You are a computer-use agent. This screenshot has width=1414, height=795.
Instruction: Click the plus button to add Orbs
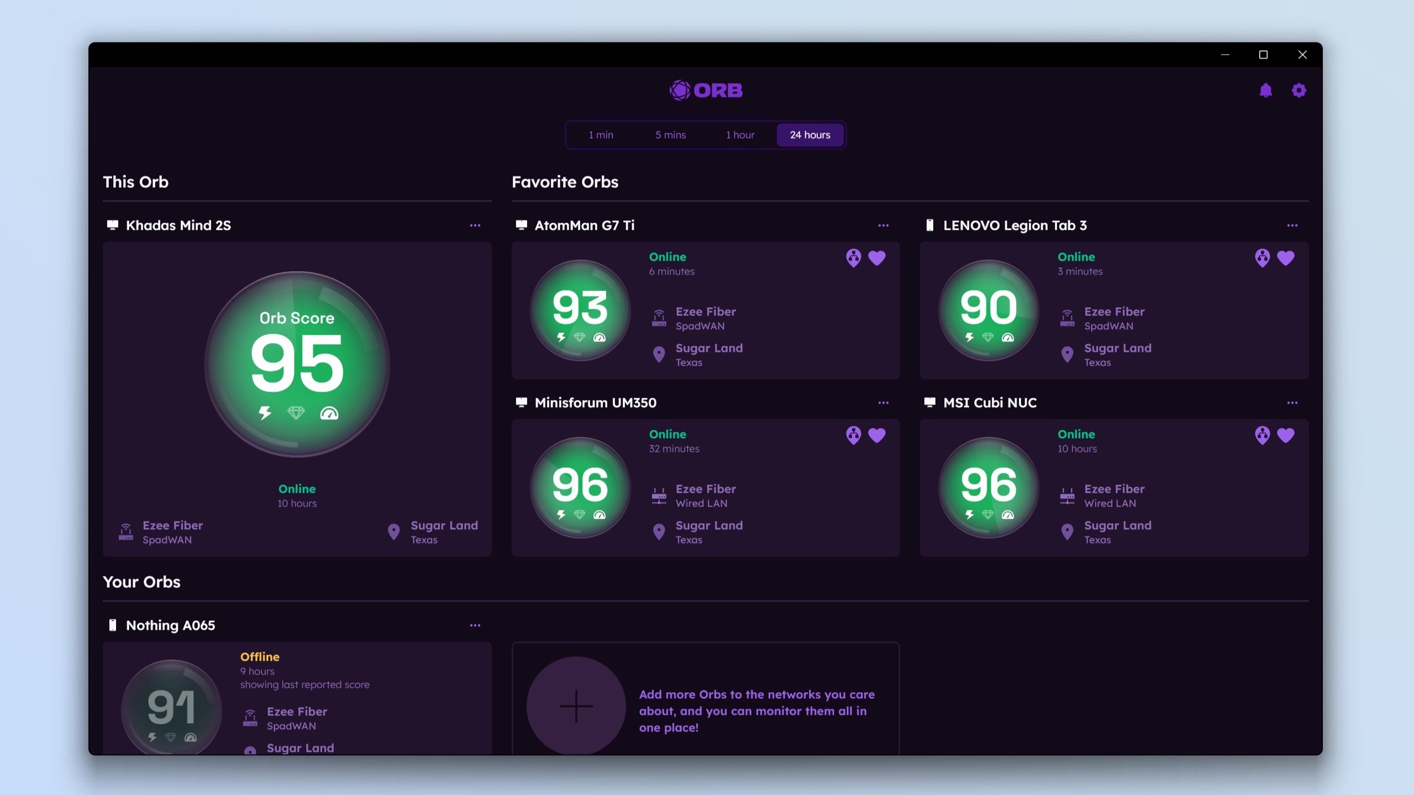pos(576,706)
